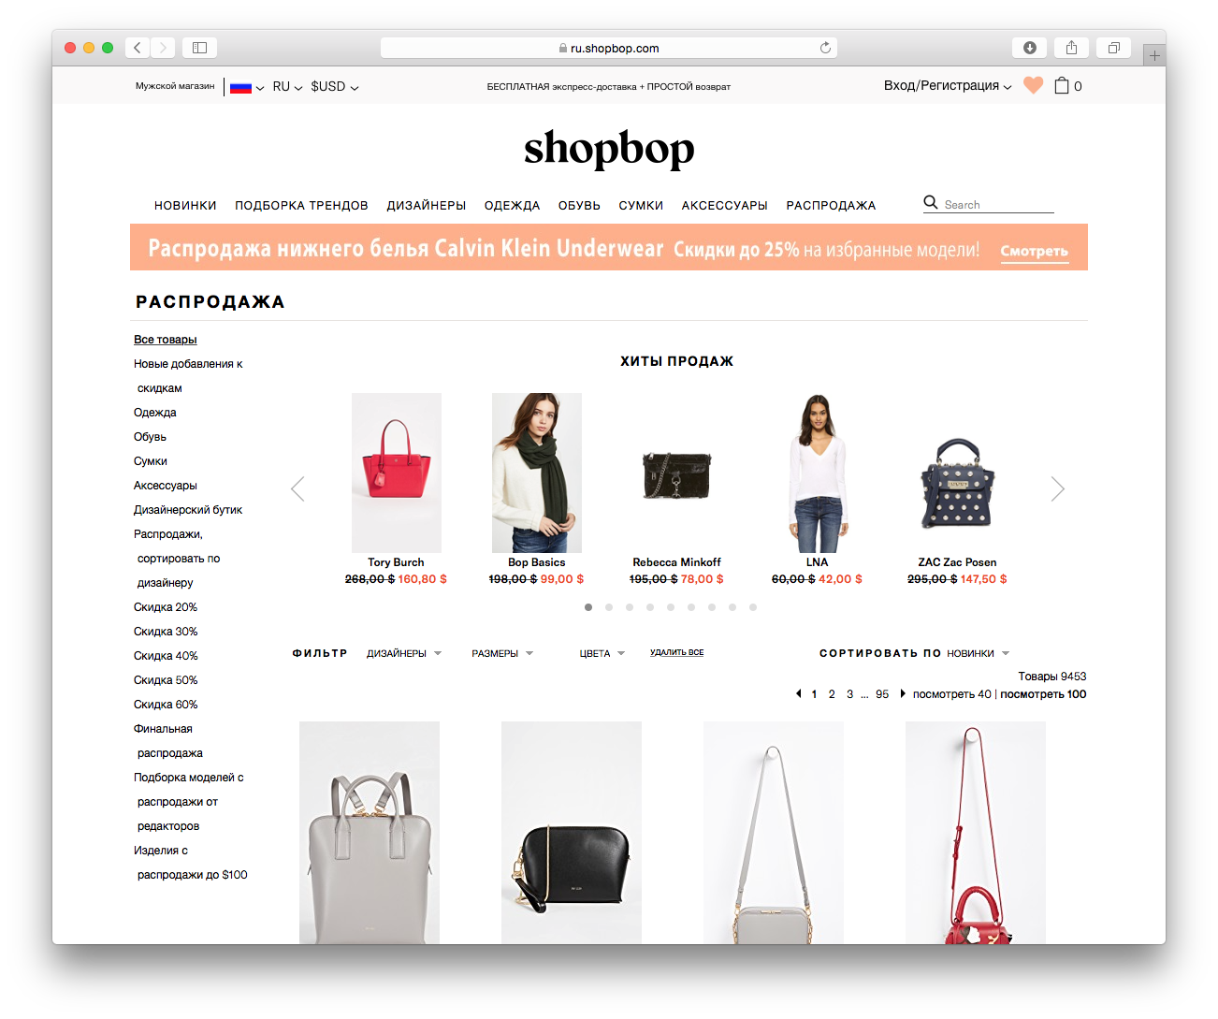1218x1019 pixels.
Task: Go to previous bestsellers with left arrow
Action: (297, 488)
